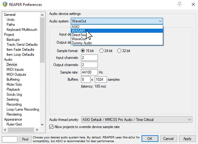Select 16 bit sample format
Image resolution: width=198 pixels, height=144 pixels.
pyautogui.click(x=87, y=51)
